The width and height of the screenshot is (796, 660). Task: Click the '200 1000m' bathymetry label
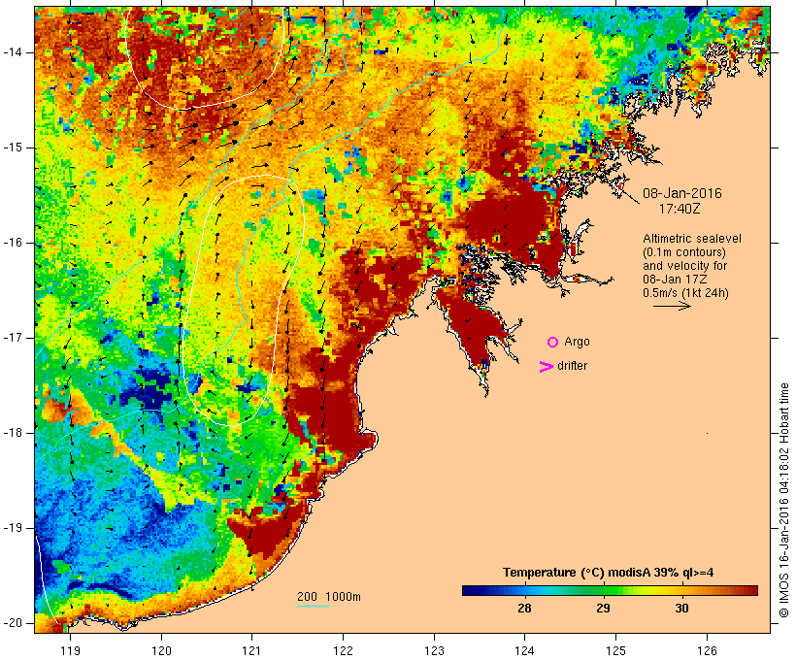[x=329, y=597]
